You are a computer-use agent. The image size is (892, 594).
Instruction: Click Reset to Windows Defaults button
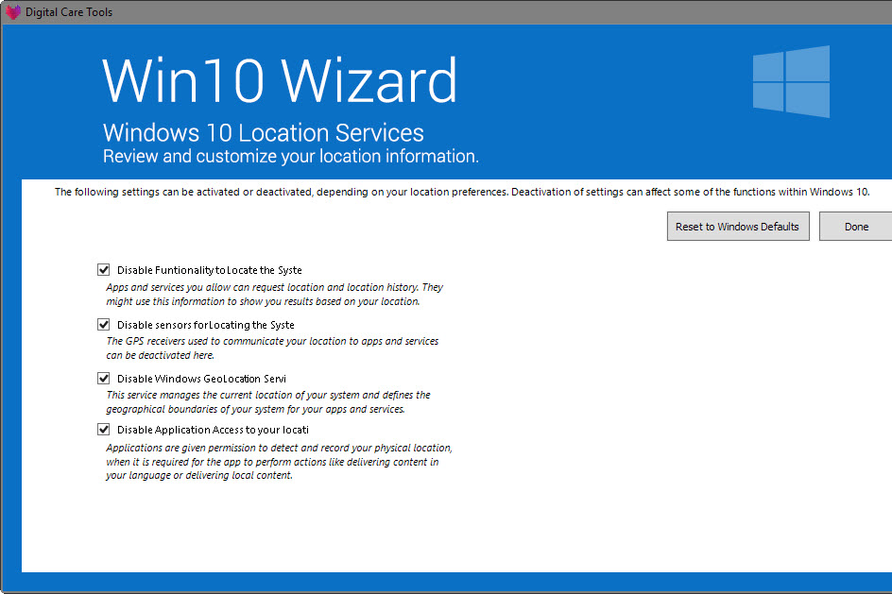click(x=738, y=227)
